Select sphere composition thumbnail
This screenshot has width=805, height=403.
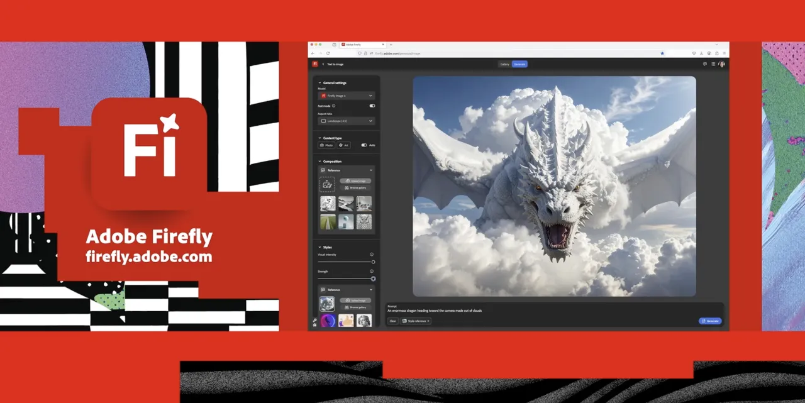(346, 221)
